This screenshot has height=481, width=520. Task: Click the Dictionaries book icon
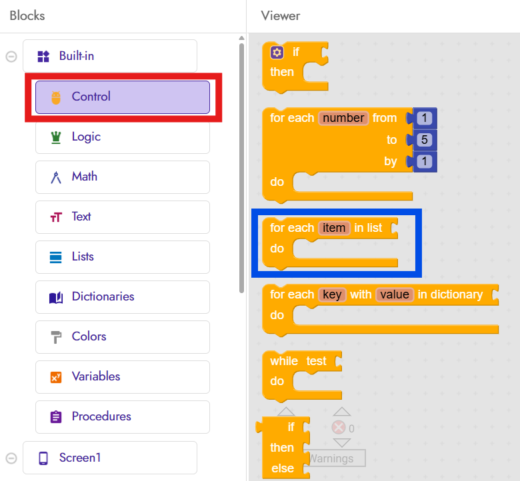click(56, 297)
